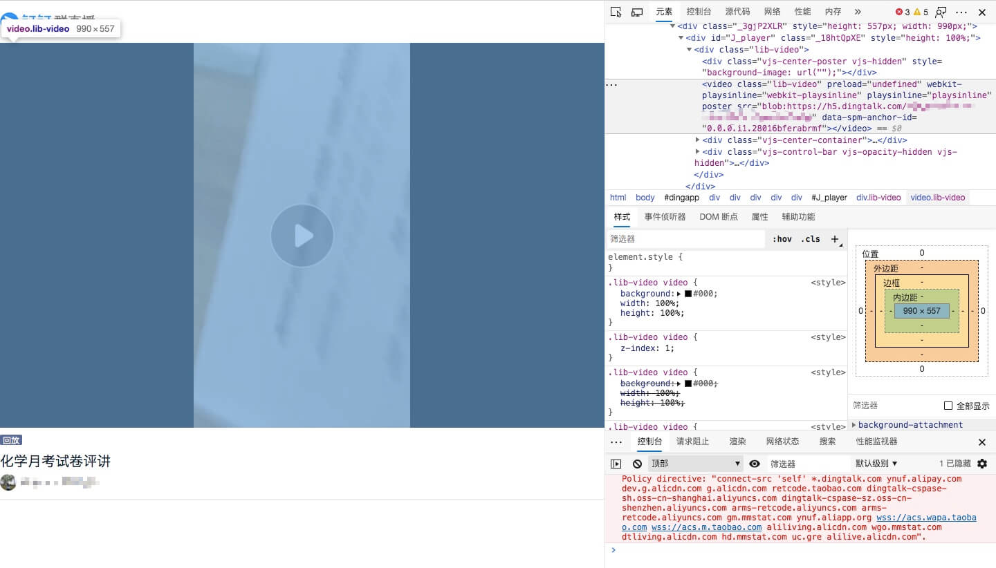Open the 默认级别 log level dropdown
This screenshot has height=568, width=996.
[876, 464]
